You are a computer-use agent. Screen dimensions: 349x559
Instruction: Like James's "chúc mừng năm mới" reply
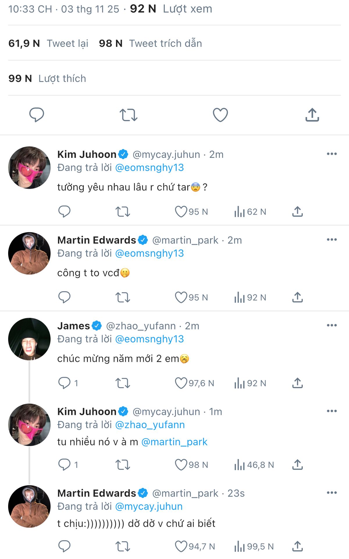[181, 383]
